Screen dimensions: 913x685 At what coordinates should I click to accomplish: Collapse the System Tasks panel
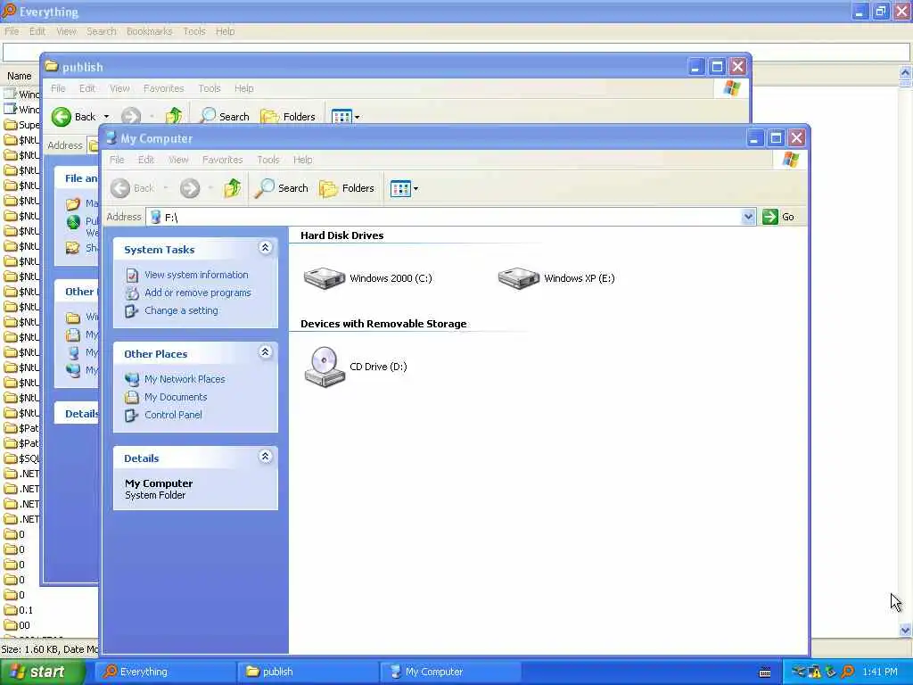point(265,248)
